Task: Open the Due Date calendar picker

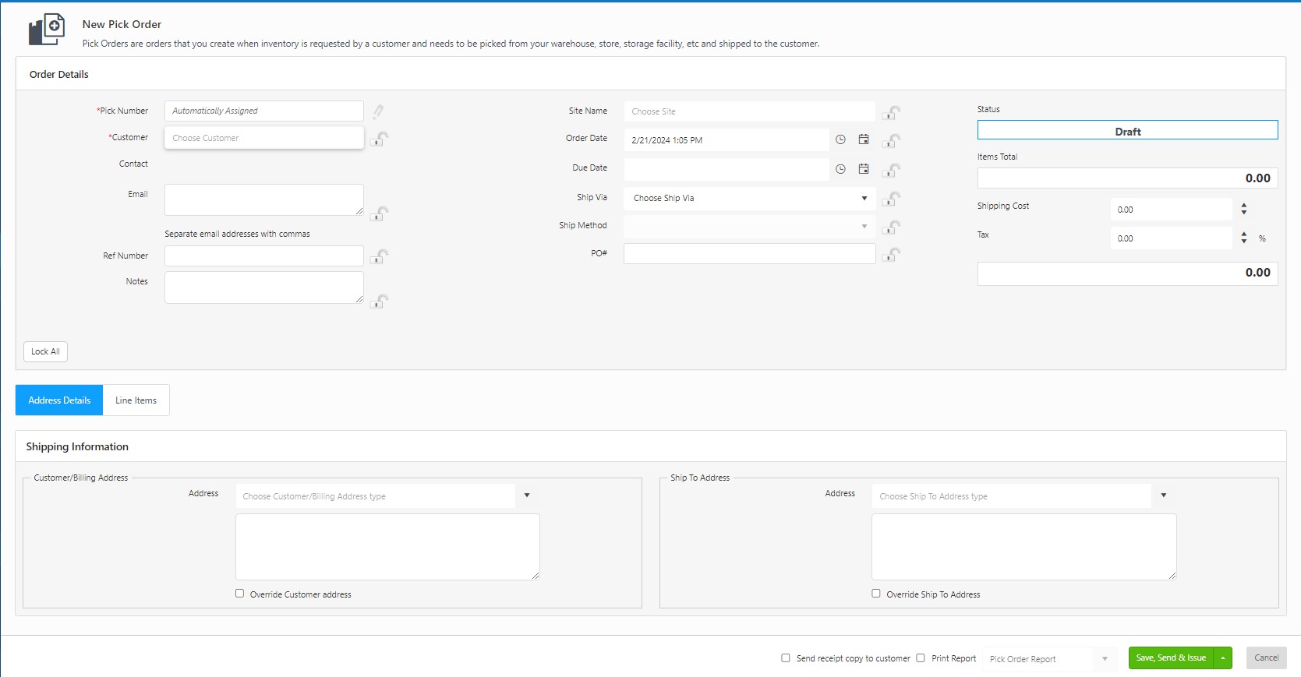Action: [x=864, y=168]
